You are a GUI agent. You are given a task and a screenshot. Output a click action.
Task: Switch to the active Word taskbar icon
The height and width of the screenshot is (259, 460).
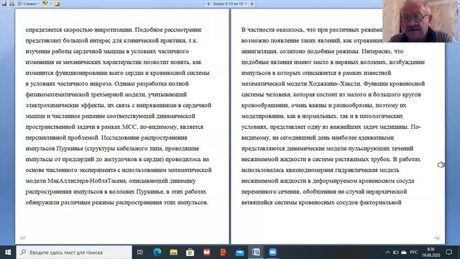point(256,253)
